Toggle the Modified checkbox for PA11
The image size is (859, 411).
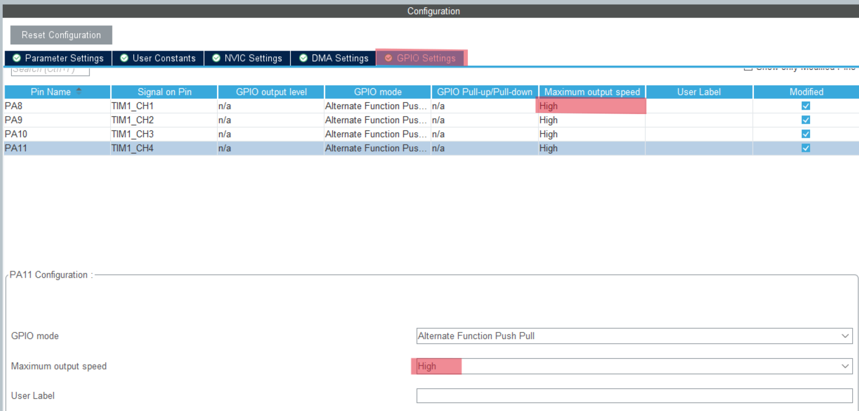coord(806,148)
